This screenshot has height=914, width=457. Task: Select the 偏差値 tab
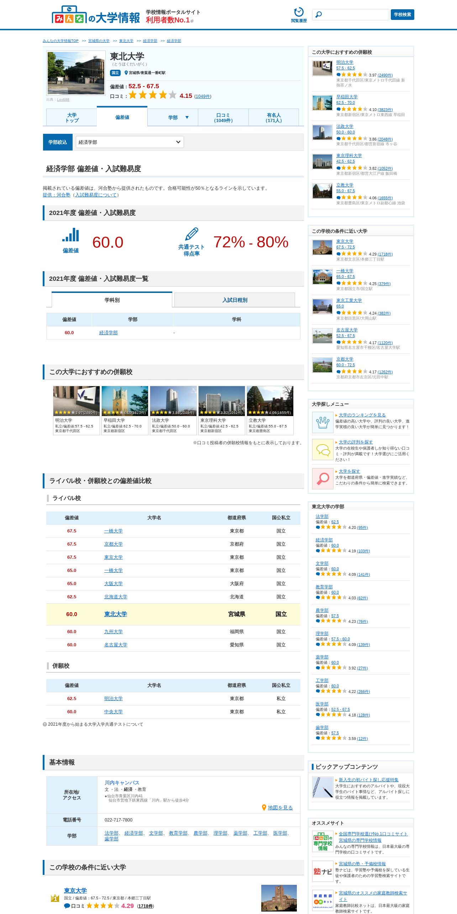tap(122, 117)
